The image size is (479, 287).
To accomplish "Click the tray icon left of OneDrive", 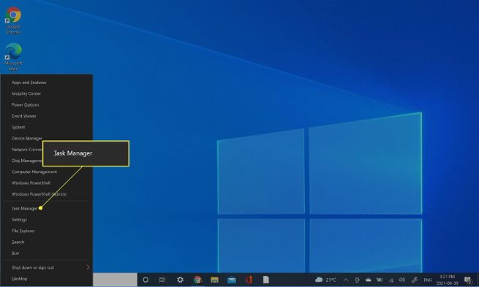I will click(357, 280).
